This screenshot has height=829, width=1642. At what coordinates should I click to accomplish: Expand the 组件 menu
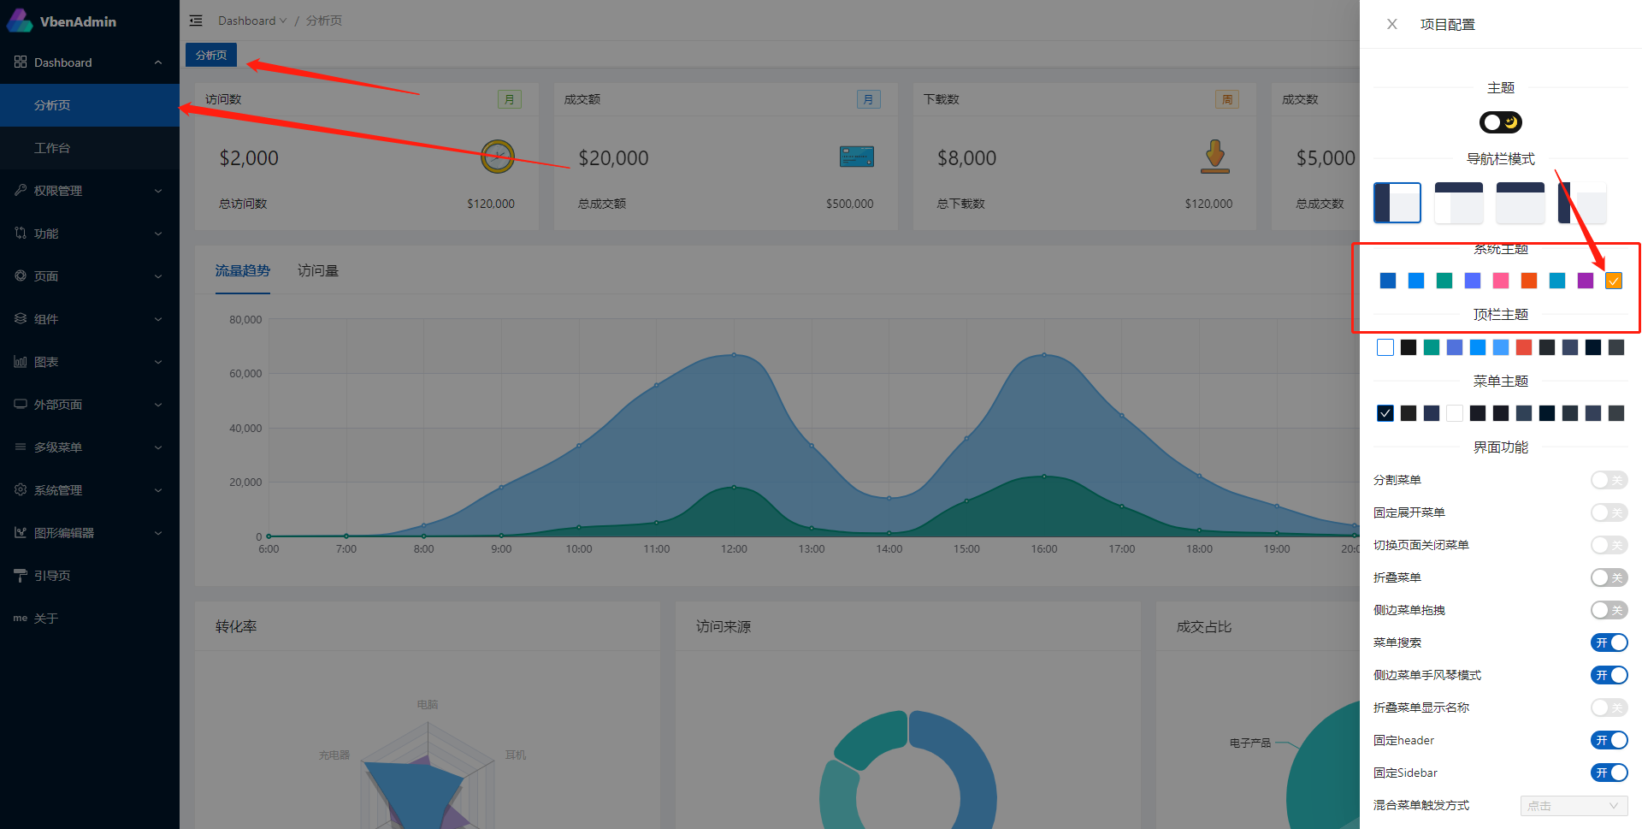pyautogui.click(x=90, y=319)
